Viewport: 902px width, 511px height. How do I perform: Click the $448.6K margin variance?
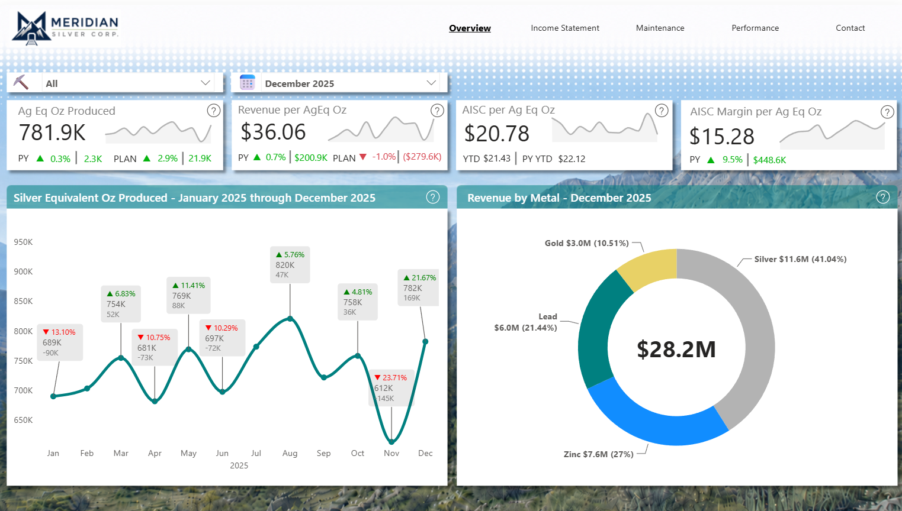769,160
